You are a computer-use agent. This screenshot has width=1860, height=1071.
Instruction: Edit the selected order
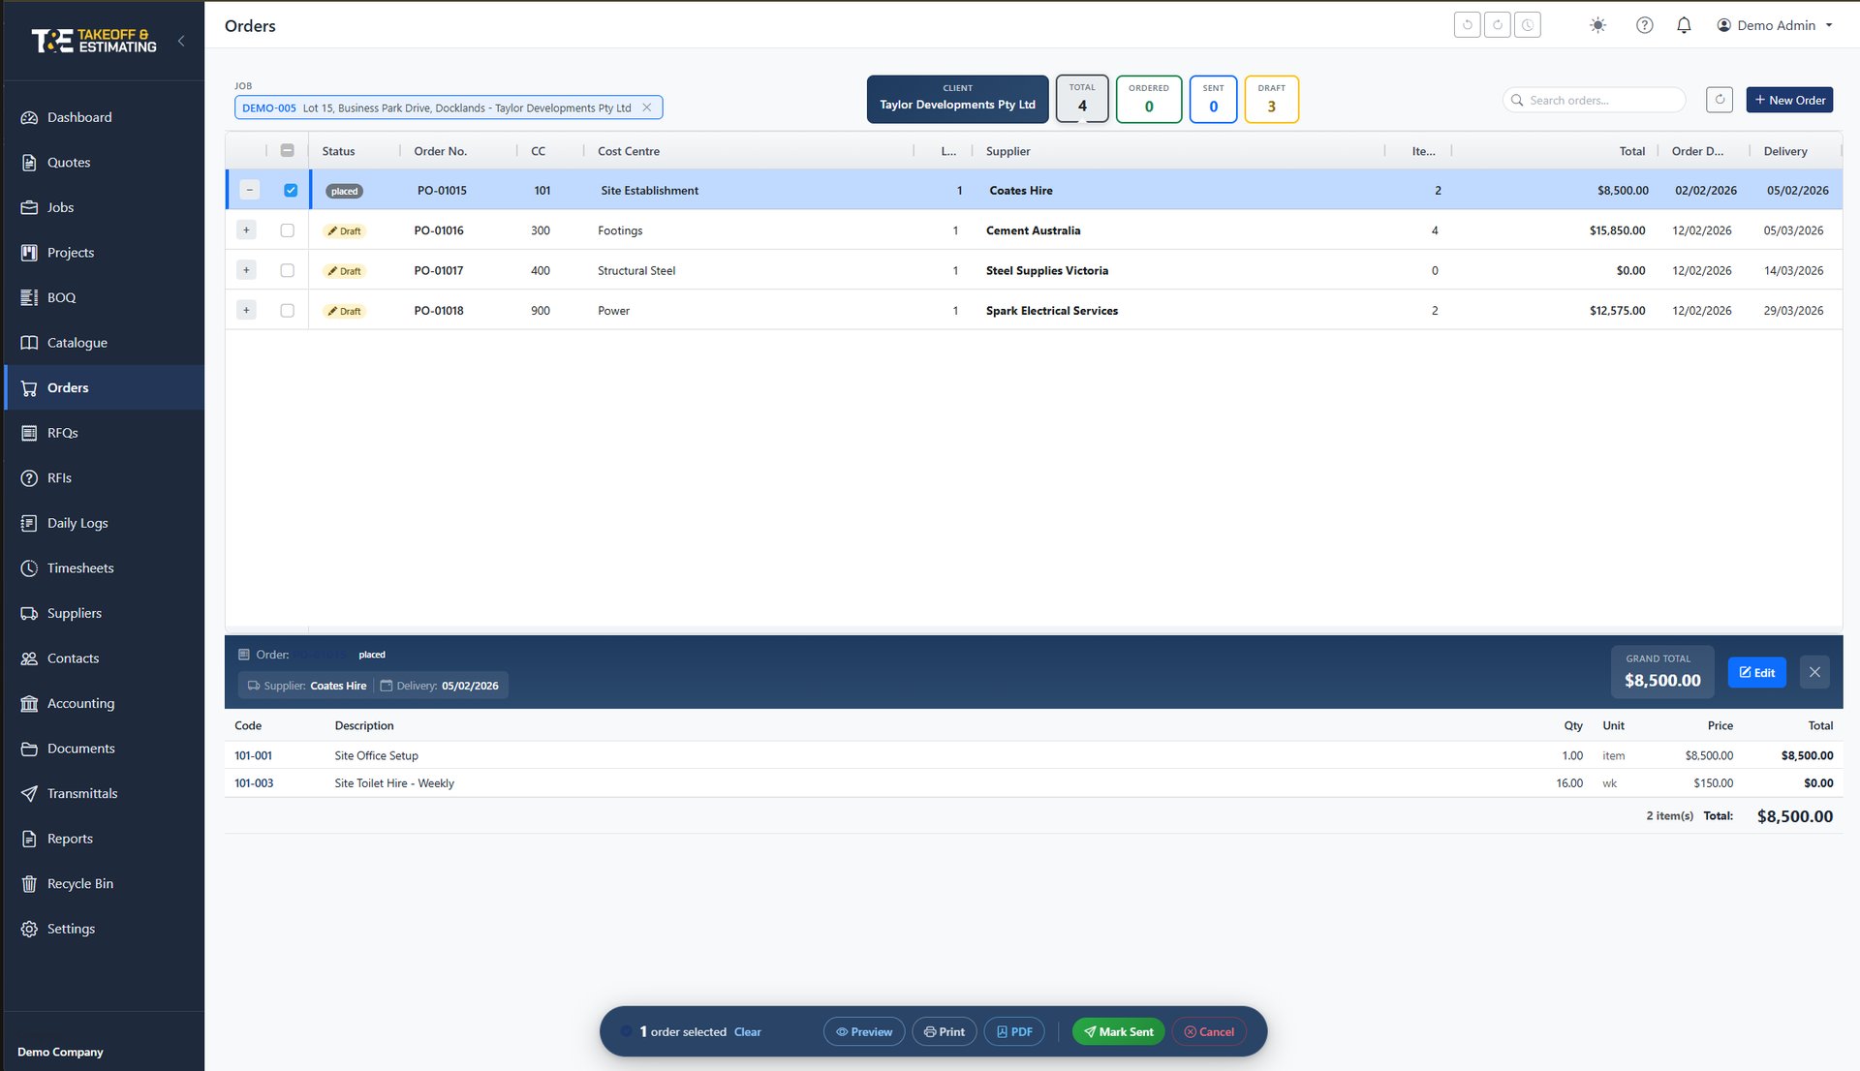tap(1756, 672)
